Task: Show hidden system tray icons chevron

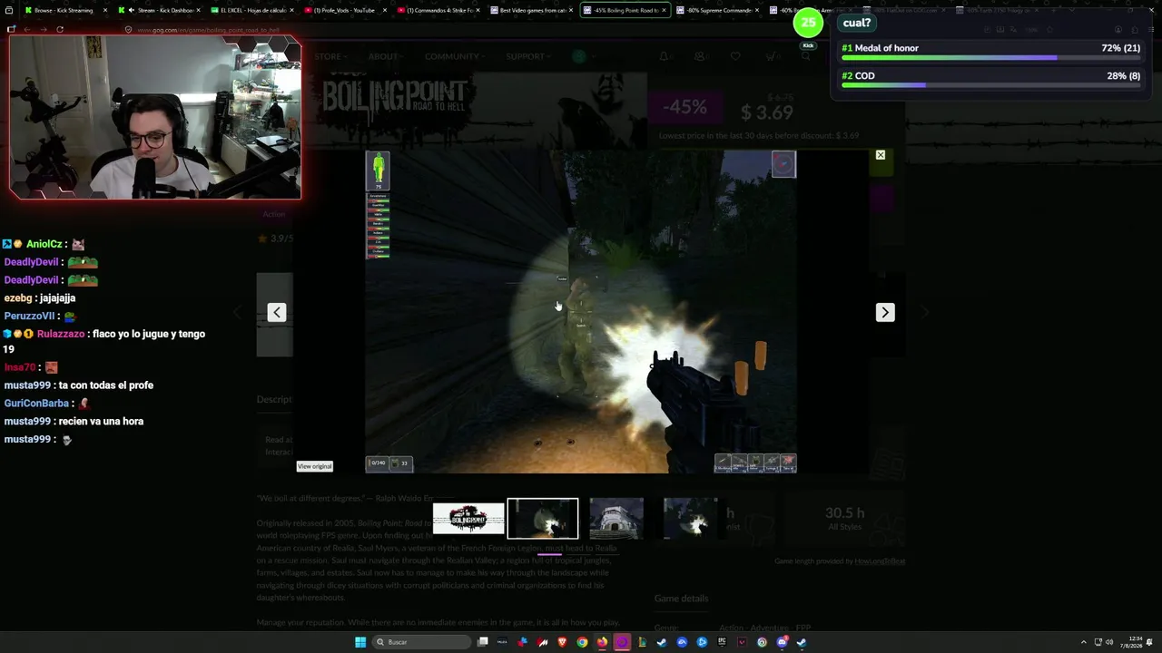Action: pyautogui.click(x=1083, y=642)
